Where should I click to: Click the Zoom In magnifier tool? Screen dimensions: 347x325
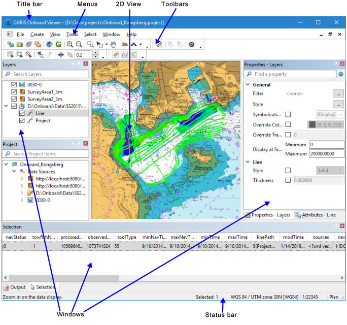click(x=70, y=45)
